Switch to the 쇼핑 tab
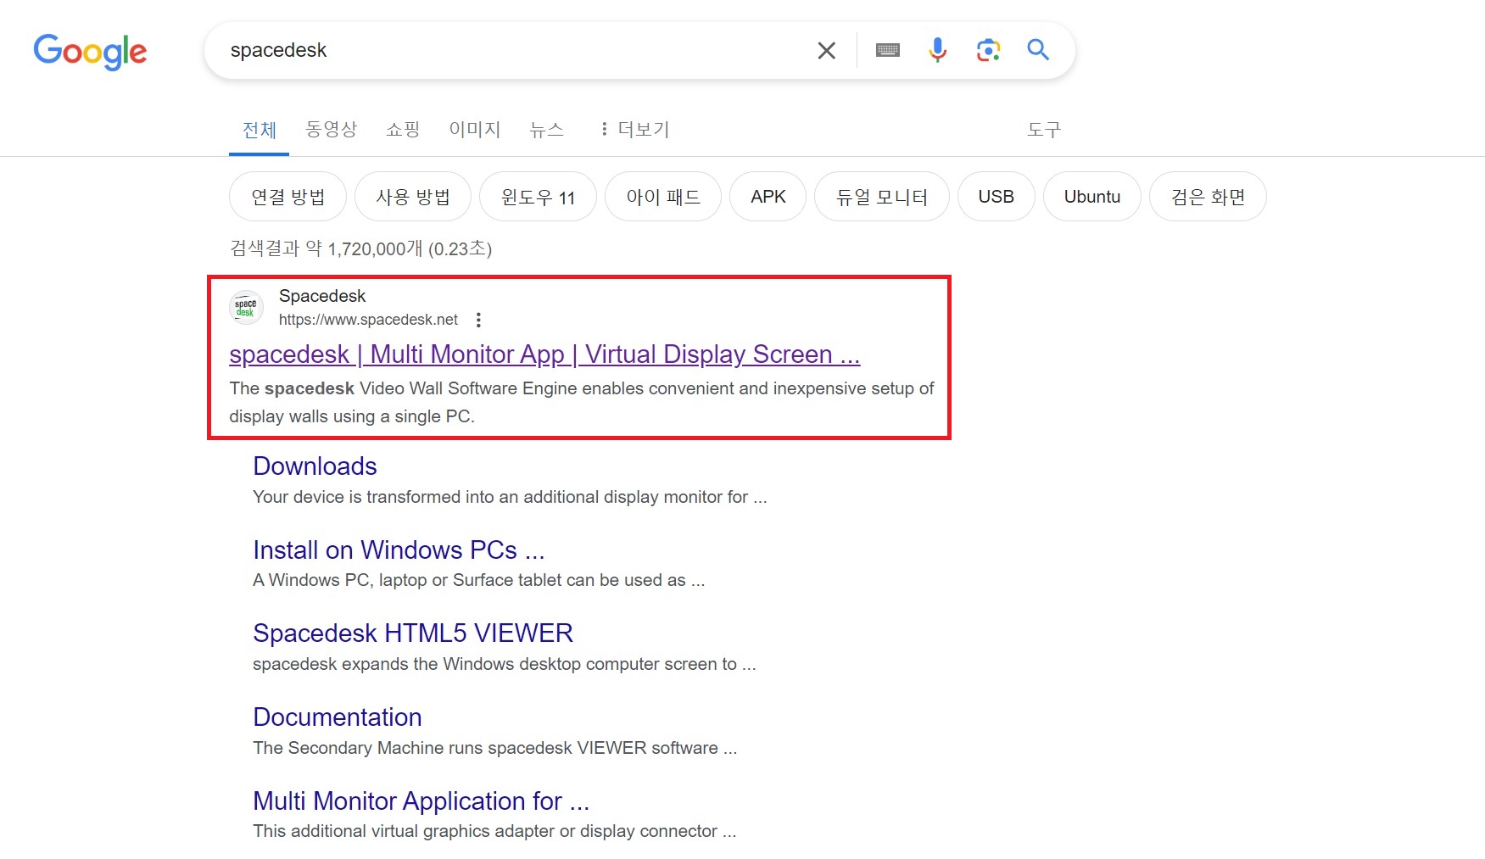The width and height of the screenshot is (1485, 859). [x=402, y=129]
